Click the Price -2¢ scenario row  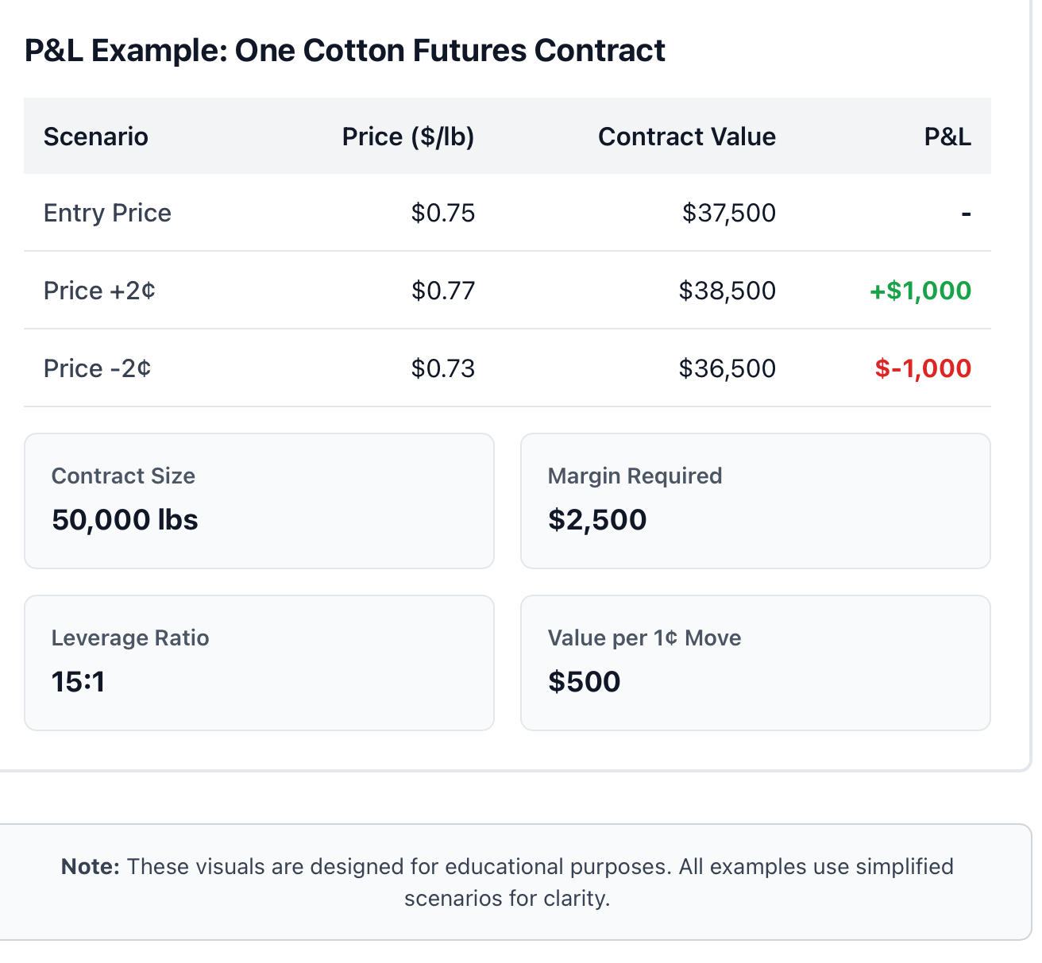point(507,368)
